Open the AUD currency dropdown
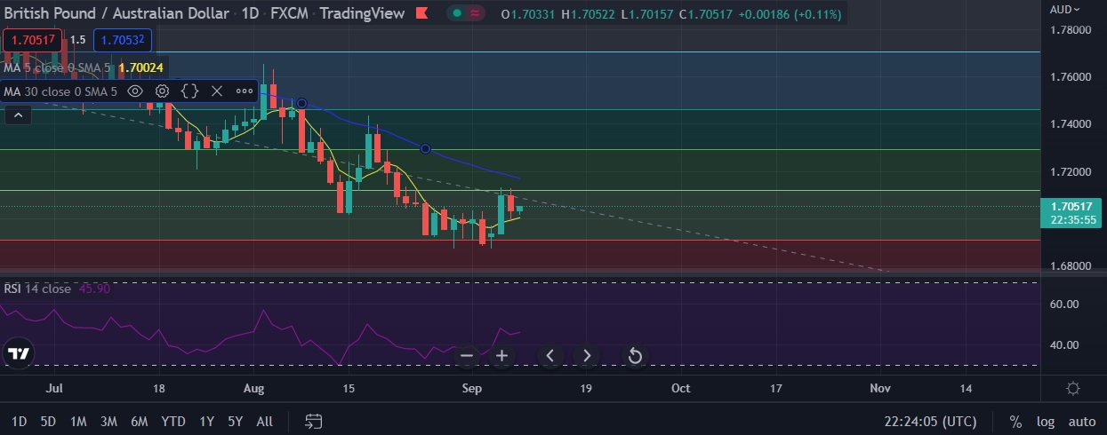Image resolution: width=1107 pixels, height=435 pixels. 1065,10
